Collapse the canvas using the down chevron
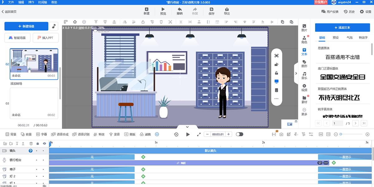The image size is (374, 187). 187,127
